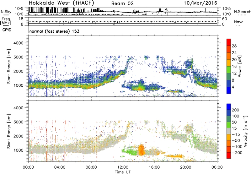Click the 'CPID' label

coord(7,30)
